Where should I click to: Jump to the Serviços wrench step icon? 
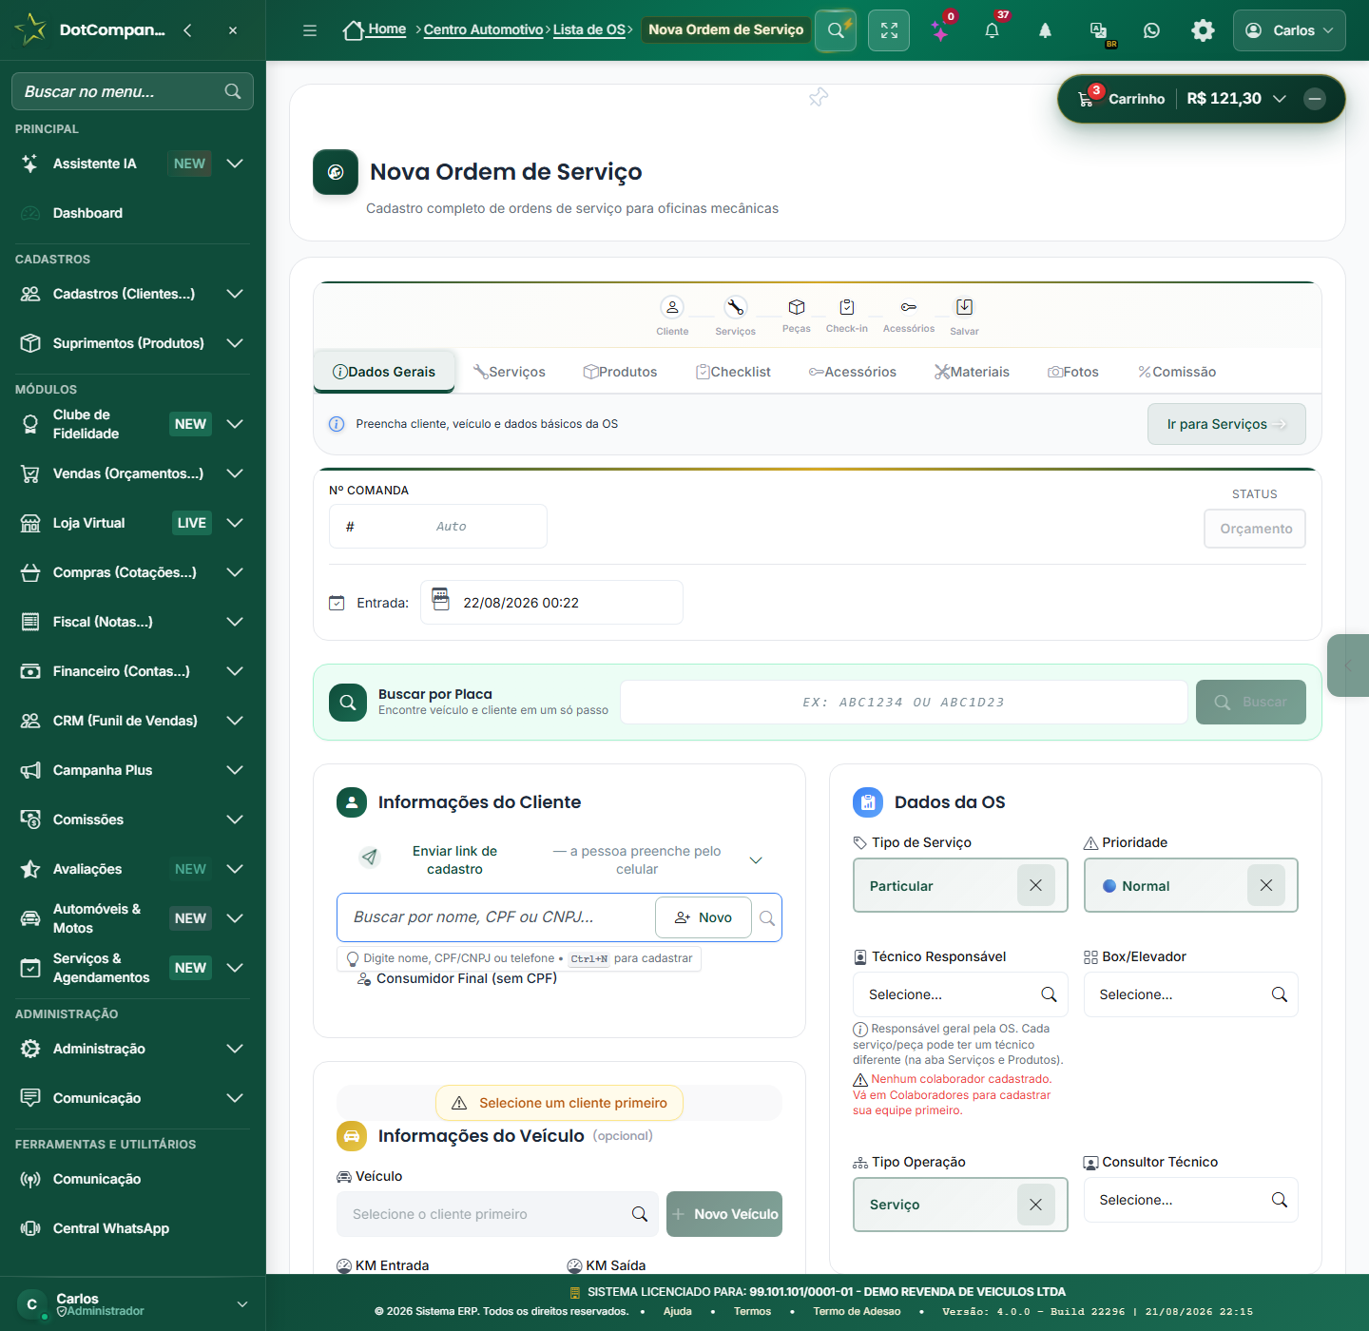[736, 307]
